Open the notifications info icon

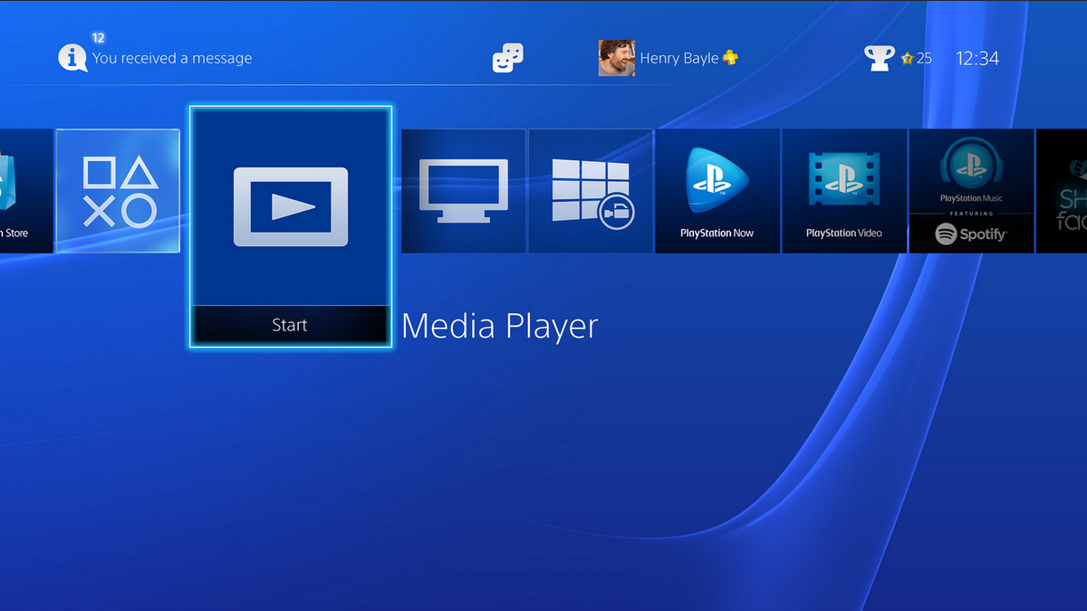tap(72, 58)
